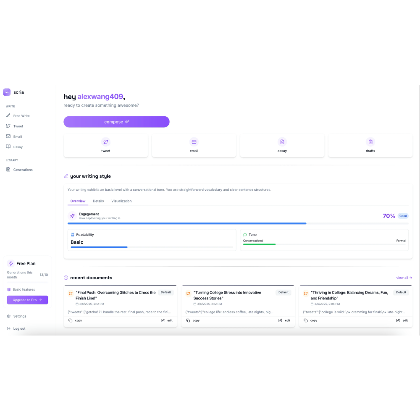Screen dimensions: 420x420
Task: Open the Visualization tab
Action: [121, 201]
